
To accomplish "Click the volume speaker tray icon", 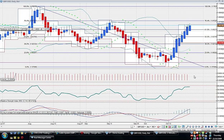I will tap(210, 138).
